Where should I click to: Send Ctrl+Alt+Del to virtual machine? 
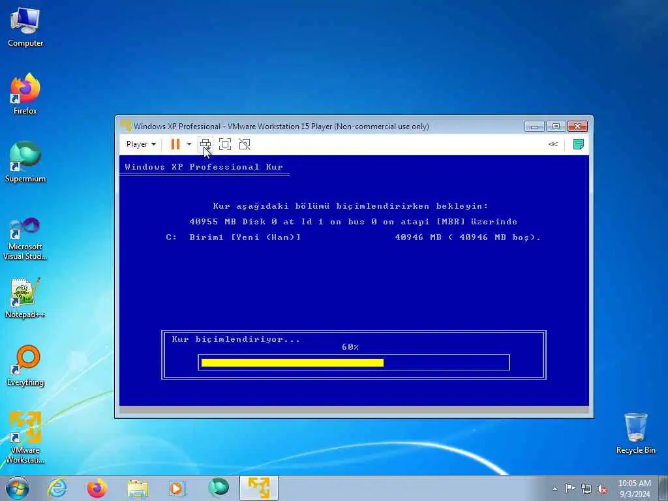pyautogui.click(x=205, y=144)
